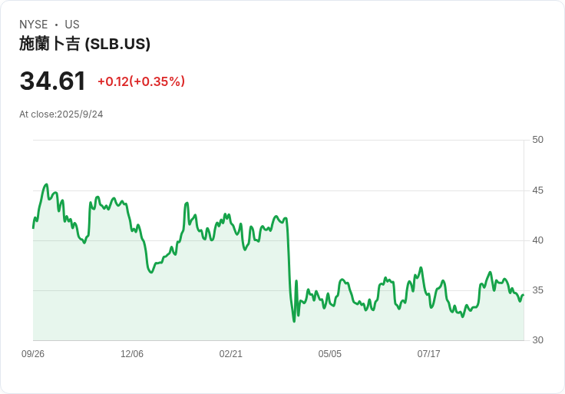Screen dimensions: 565x394
Task: Select the 05/05 date on x-axis
Action: pyautogui.click(x=330, y=354)
